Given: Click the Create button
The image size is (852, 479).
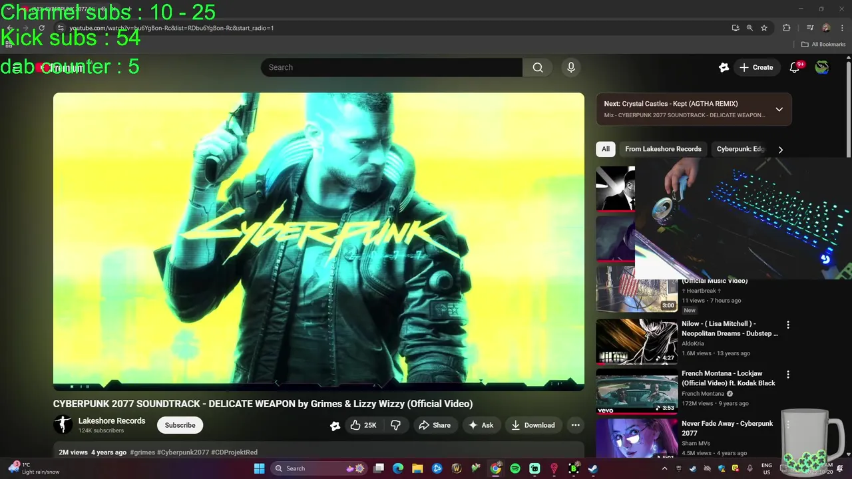Looking at the screenshot, I should pyautogui.click(x=756, y=67).
